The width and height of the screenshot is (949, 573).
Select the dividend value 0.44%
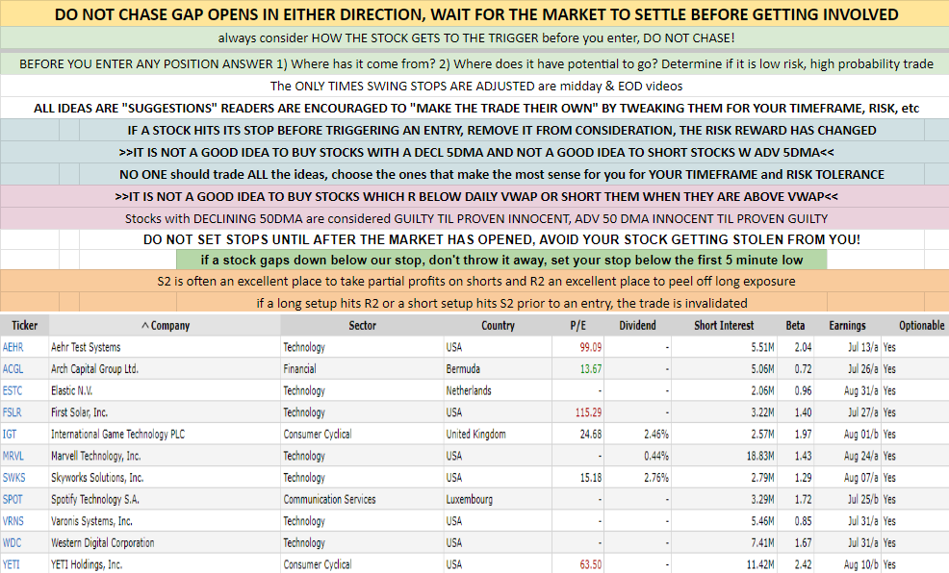[656, 456]
